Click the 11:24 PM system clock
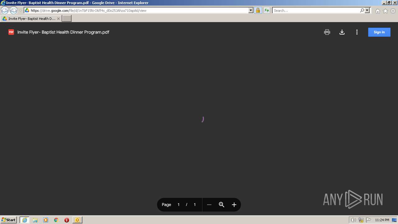The height and width of the screenshot is (224, 398). coord(382,220)
